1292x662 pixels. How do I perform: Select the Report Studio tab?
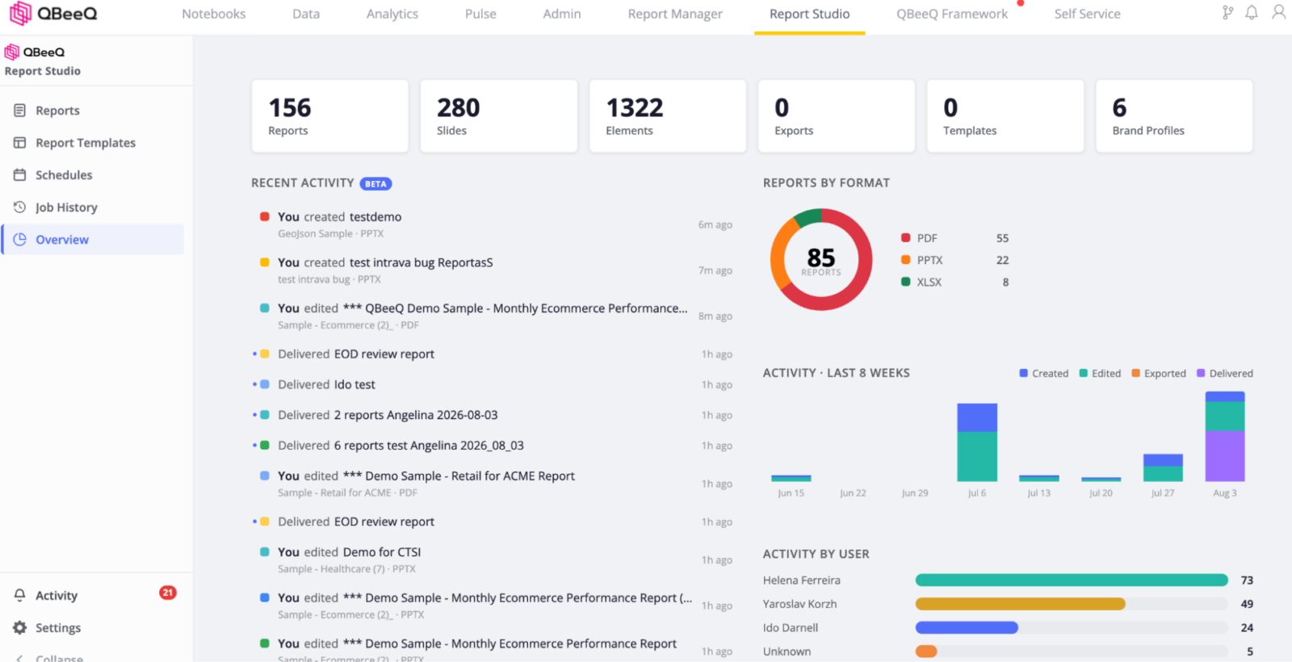click(x=810, y=14)
